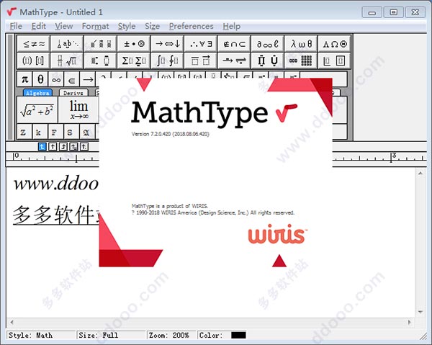This screenshot has height=345, width=432.
Task: Click the black Color swatch
Action: point(238,336)
